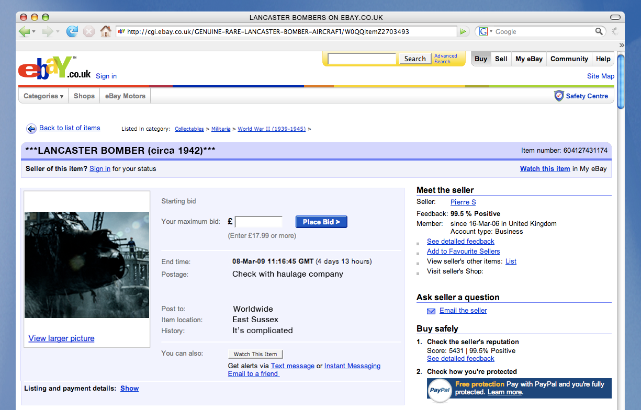Open See detailed feedback under Meet the seller

(x=460, y=242)
